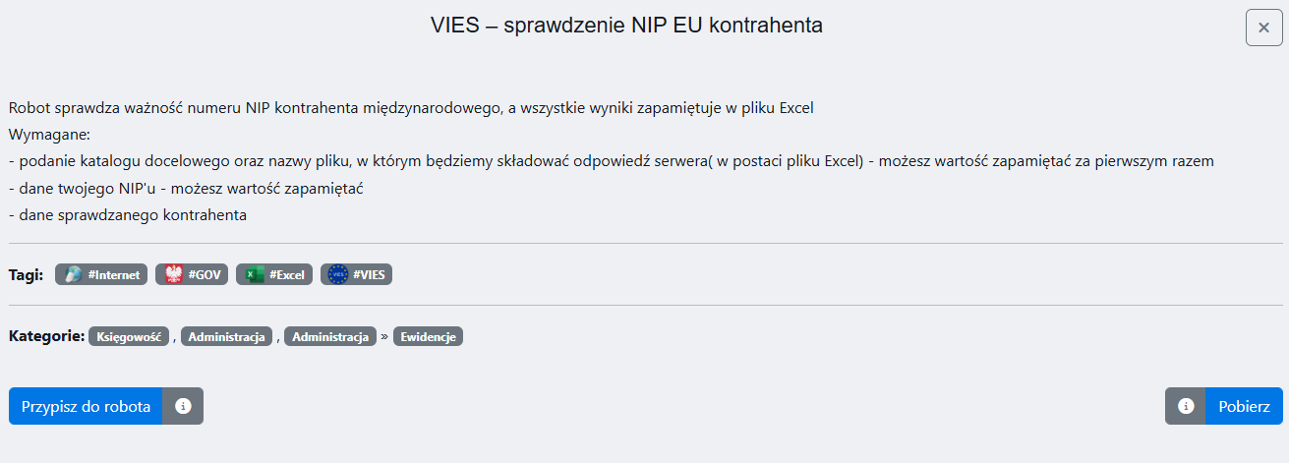Click the VIES dialog title heading
This screenshot has height=463, width=1289.
click(626, 27)
